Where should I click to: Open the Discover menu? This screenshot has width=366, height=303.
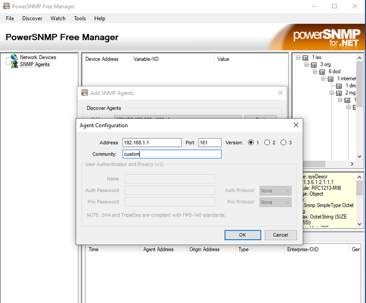click(x=32, y=19)
